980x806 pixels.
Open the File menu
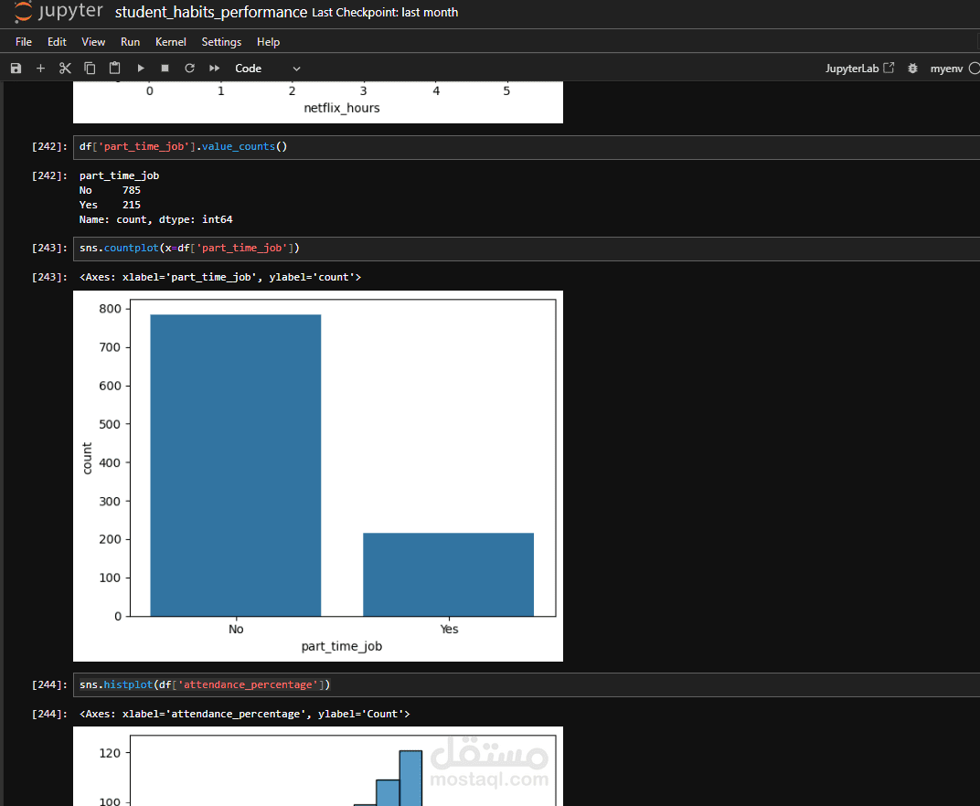pyautogui.click(x=24, y=42)
